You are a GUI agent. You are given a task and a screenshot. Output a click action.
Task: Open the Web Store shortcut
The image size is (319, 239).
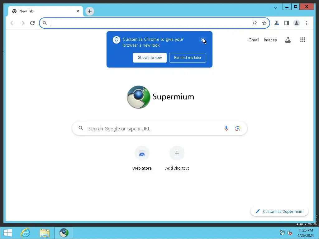pyautogui.click(x=142, y=158)
